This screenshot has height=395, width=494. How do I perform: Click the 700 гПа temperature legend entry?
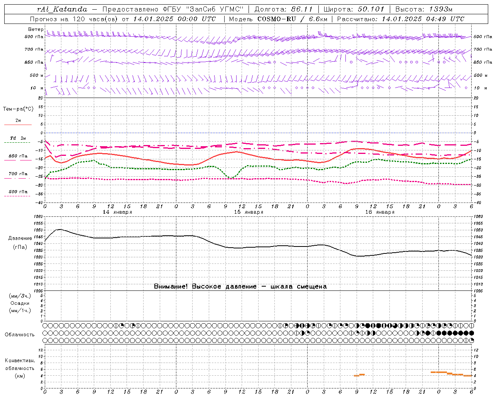click(x=18, y=176)
